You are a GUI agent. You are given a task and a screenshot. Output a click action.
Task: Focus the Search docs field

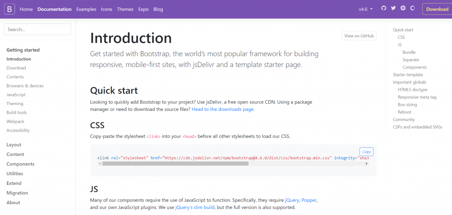[x=37, y=30]
